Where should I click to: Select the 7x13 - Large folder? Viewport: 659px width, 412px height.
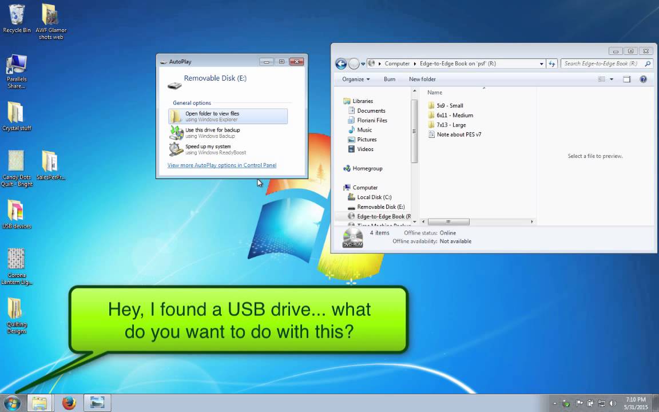pyautogui.click(x=447, y=125)
